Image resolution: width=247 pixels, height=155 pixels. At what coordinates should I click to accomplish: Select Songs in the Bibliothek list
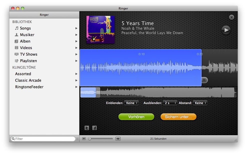point(44,28)
